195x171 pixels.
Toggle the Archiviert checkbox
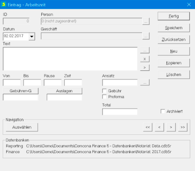click(x=163, y=111)
